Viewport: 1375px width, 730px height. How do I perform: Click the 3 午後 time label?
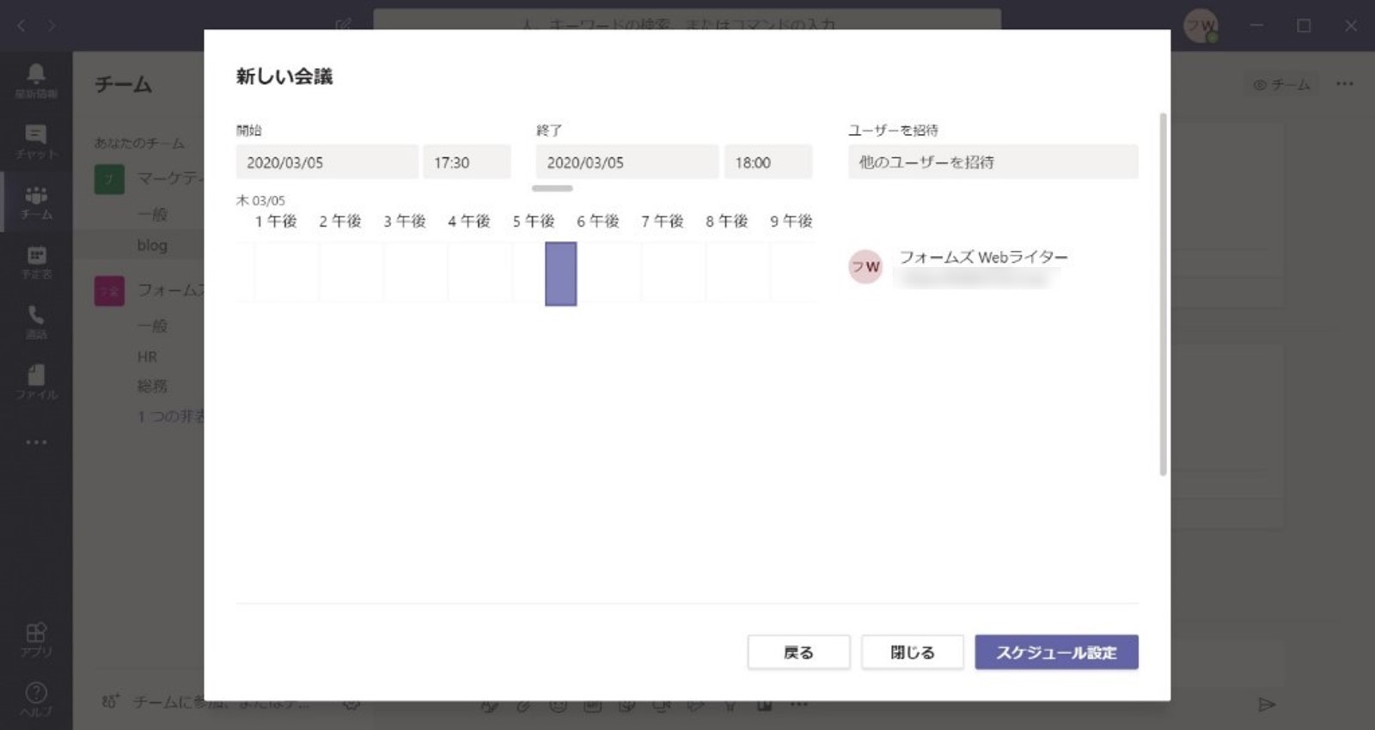pyautogui.click(x=404, y=221)
